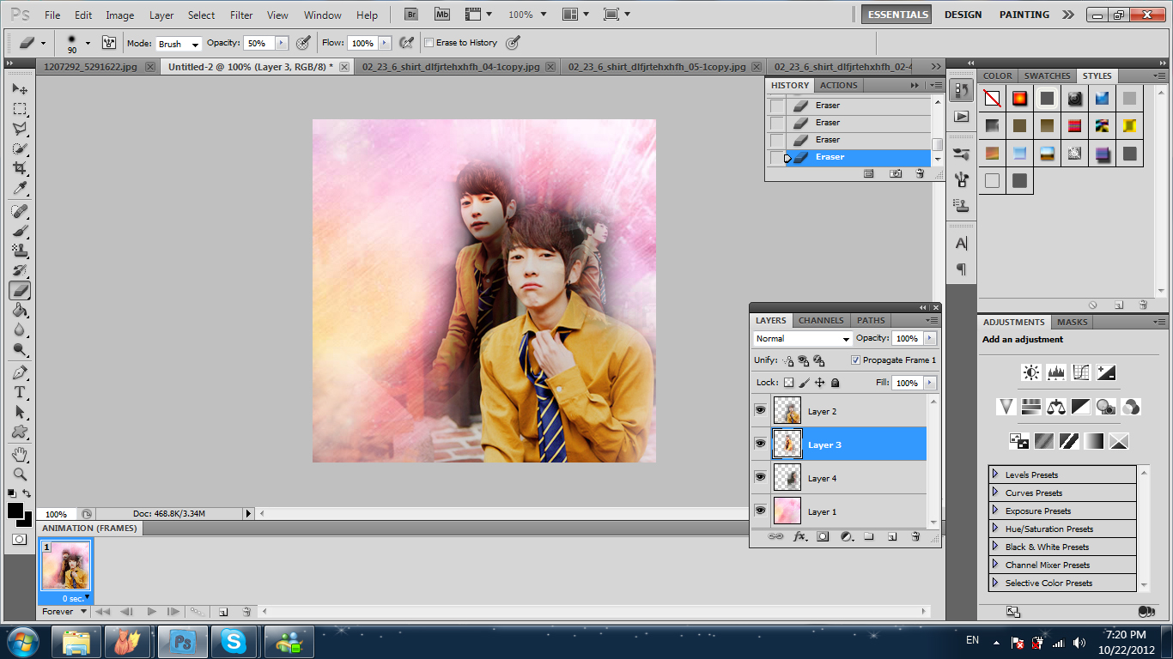Toggle lock all for layer
The image size is (1173, 659).
point(836,383)
